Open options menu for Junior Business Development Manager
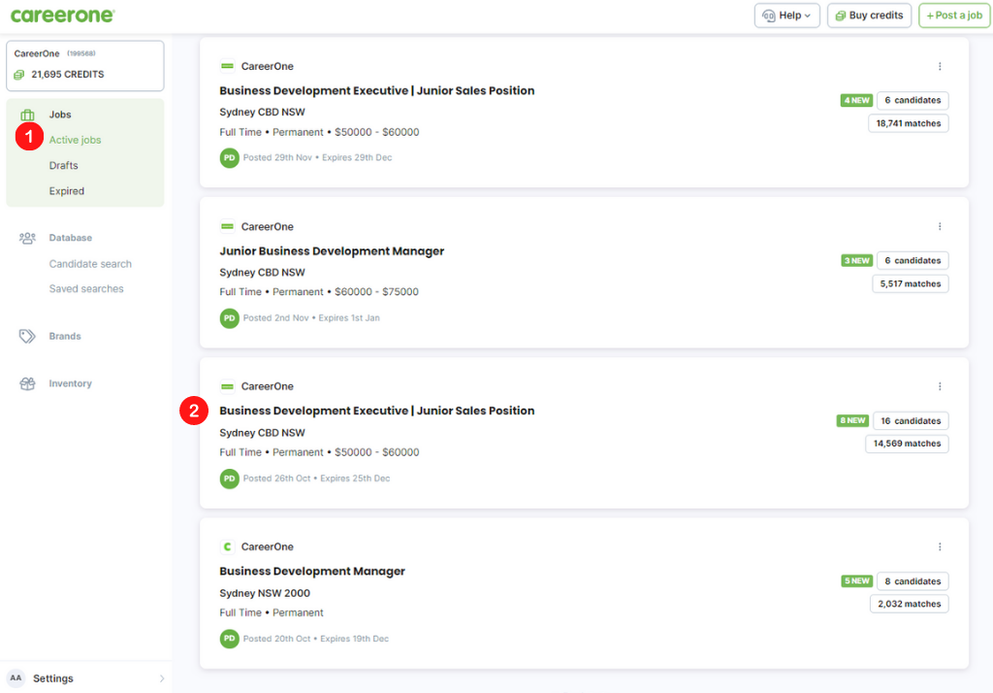This screenshot has height=693, width=993. (940, 226)
